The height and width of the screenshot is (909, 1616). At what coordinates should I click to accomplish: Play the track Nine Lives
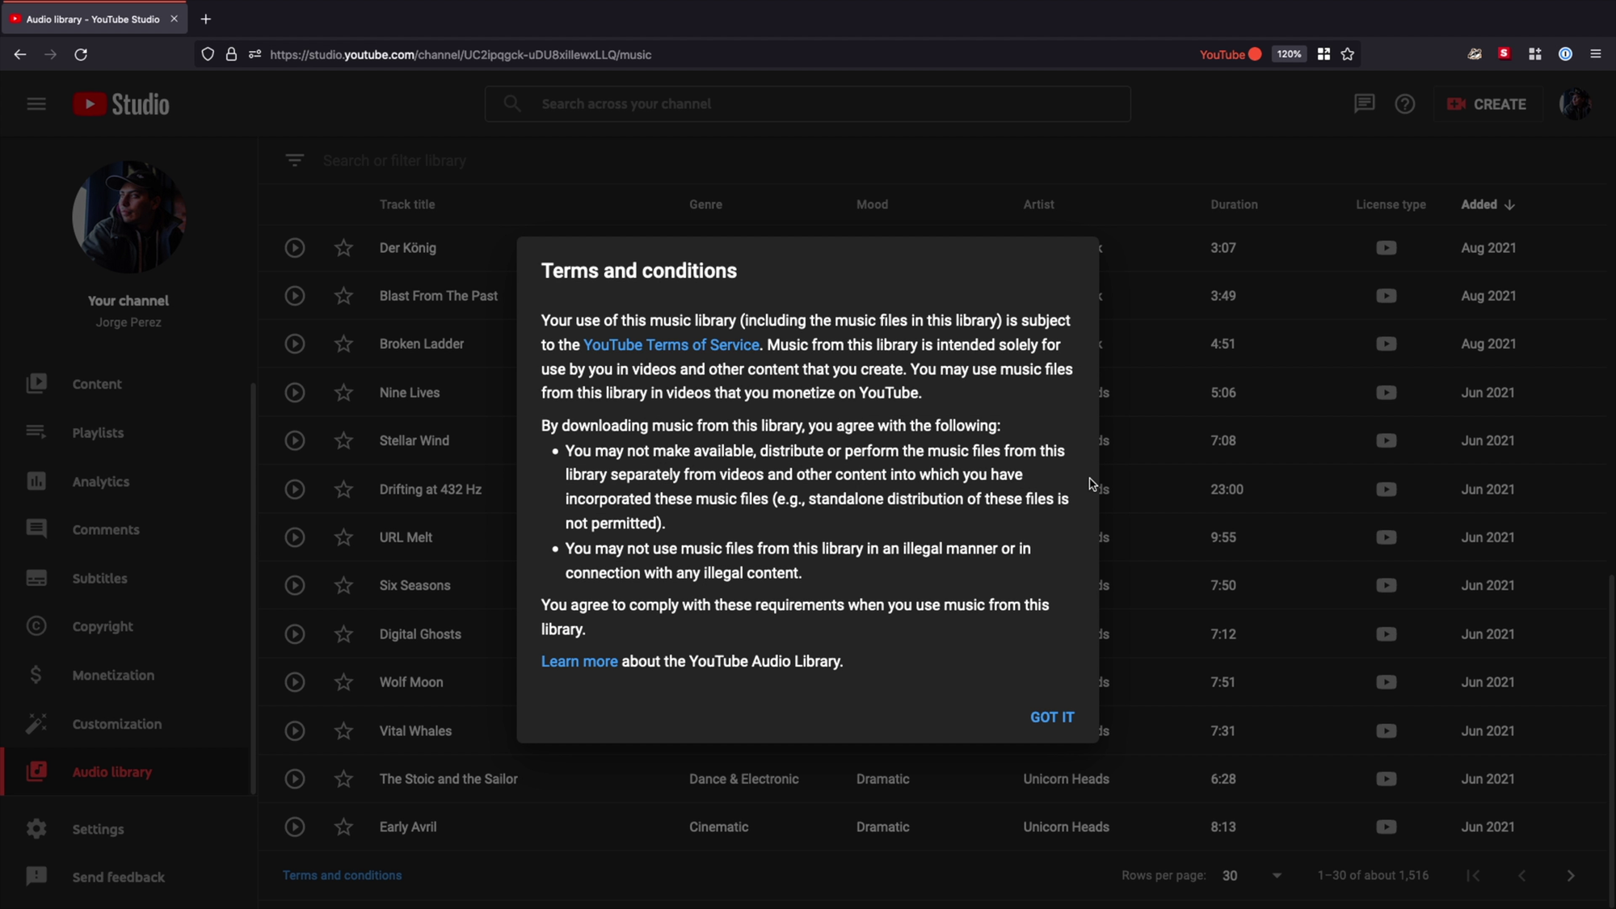(295, 393)
